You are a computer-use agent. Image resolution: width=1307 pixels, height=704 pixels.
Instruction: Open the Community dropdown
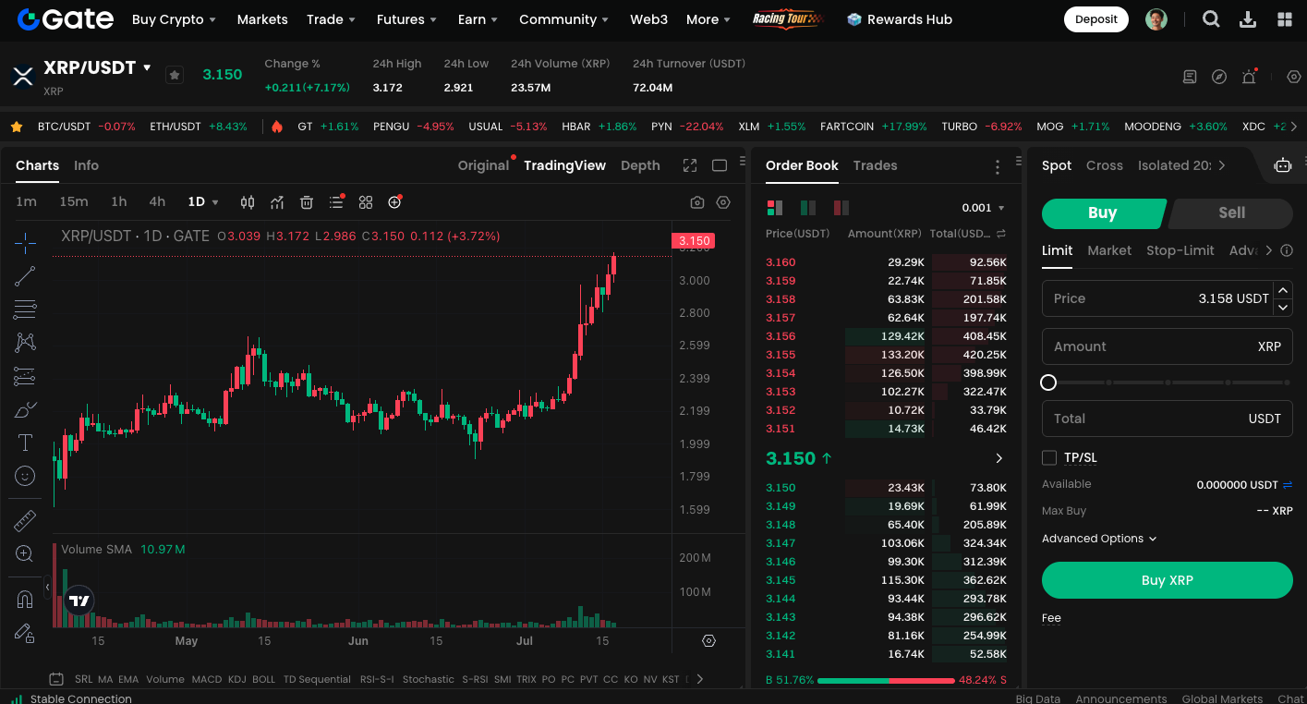coord(563,19)
